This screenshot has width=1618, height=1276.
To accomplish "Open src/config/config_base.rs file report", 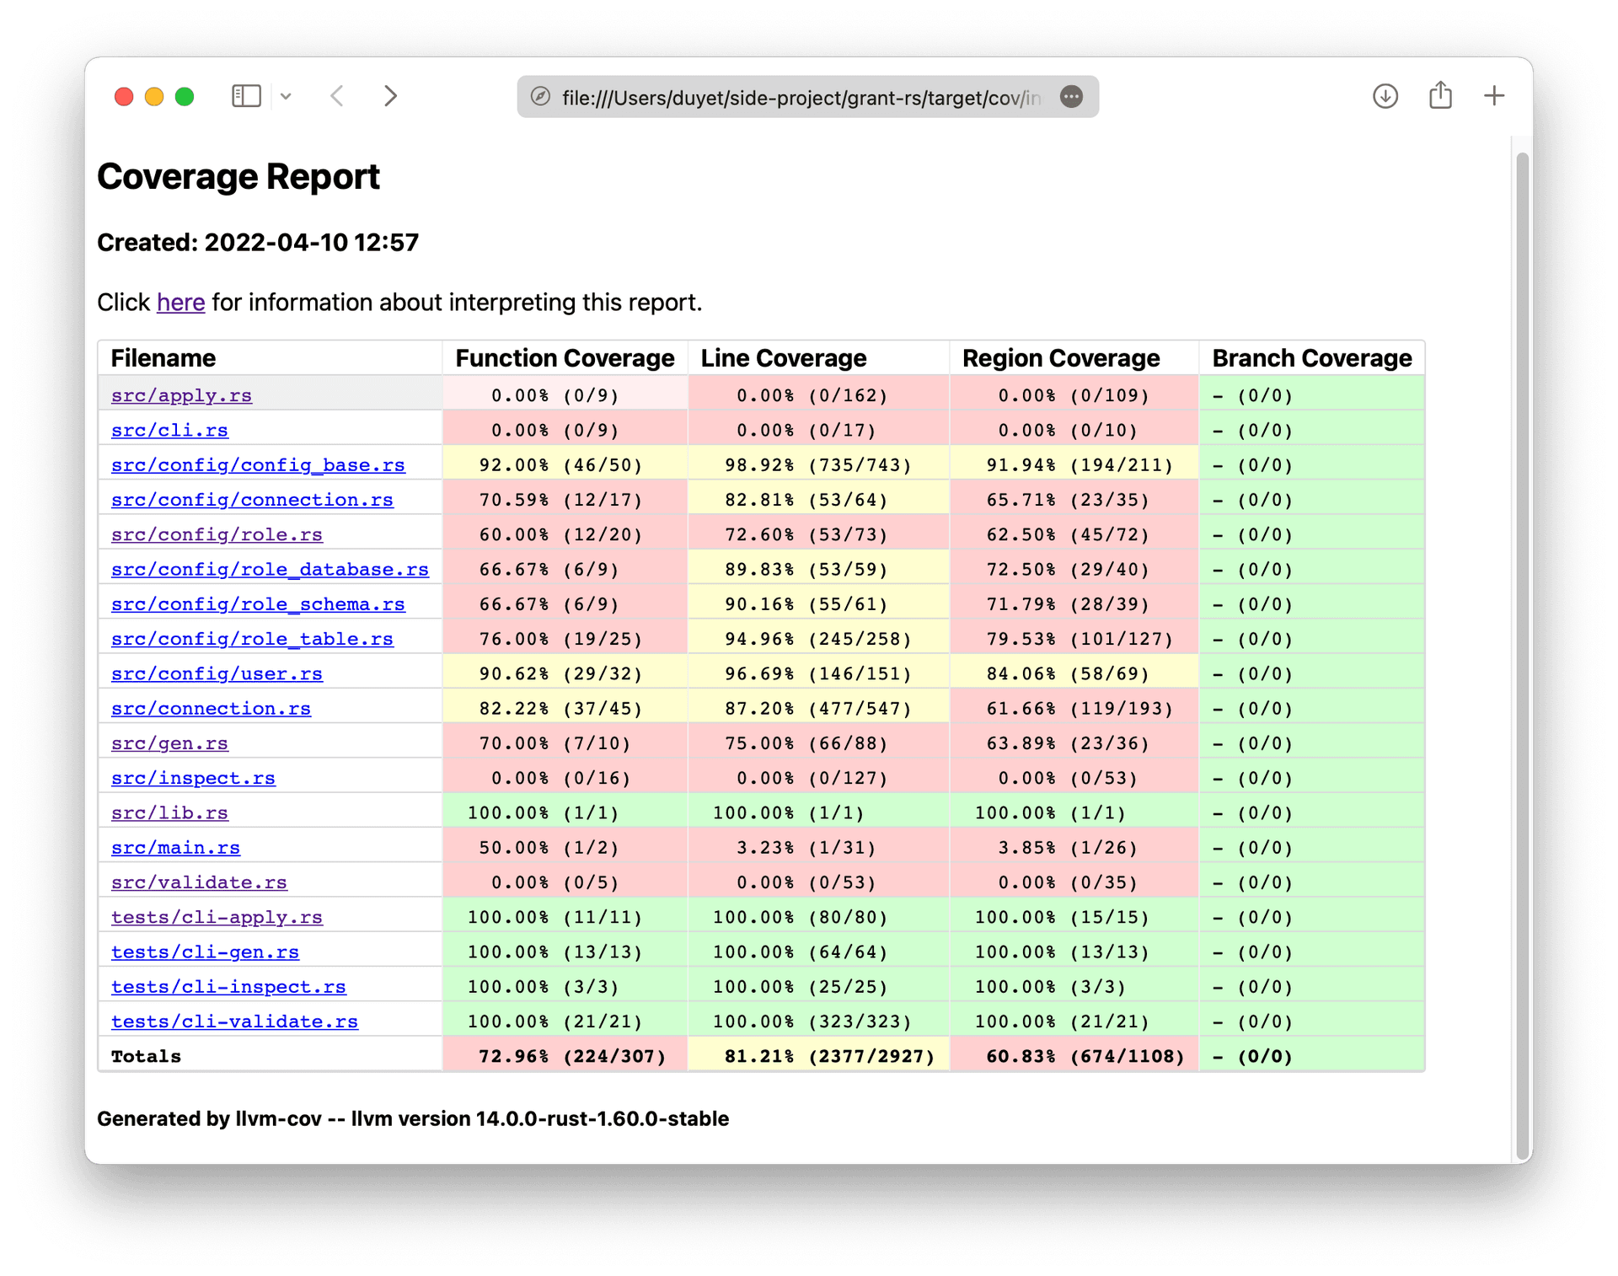I will pyautogui.click(x=258, y=464).
